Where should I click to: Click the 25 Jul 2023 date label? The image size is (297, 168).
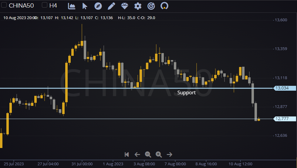(14, 164)
